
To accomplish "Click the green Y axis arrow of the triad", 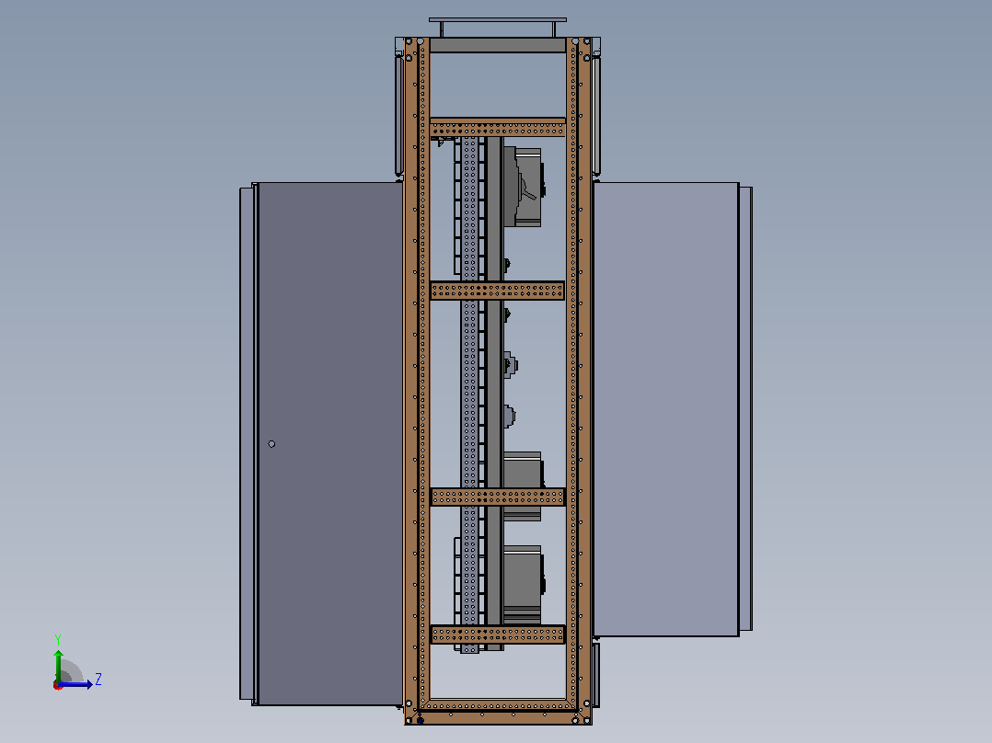I will pyautogui.click(x=58, y=665).
